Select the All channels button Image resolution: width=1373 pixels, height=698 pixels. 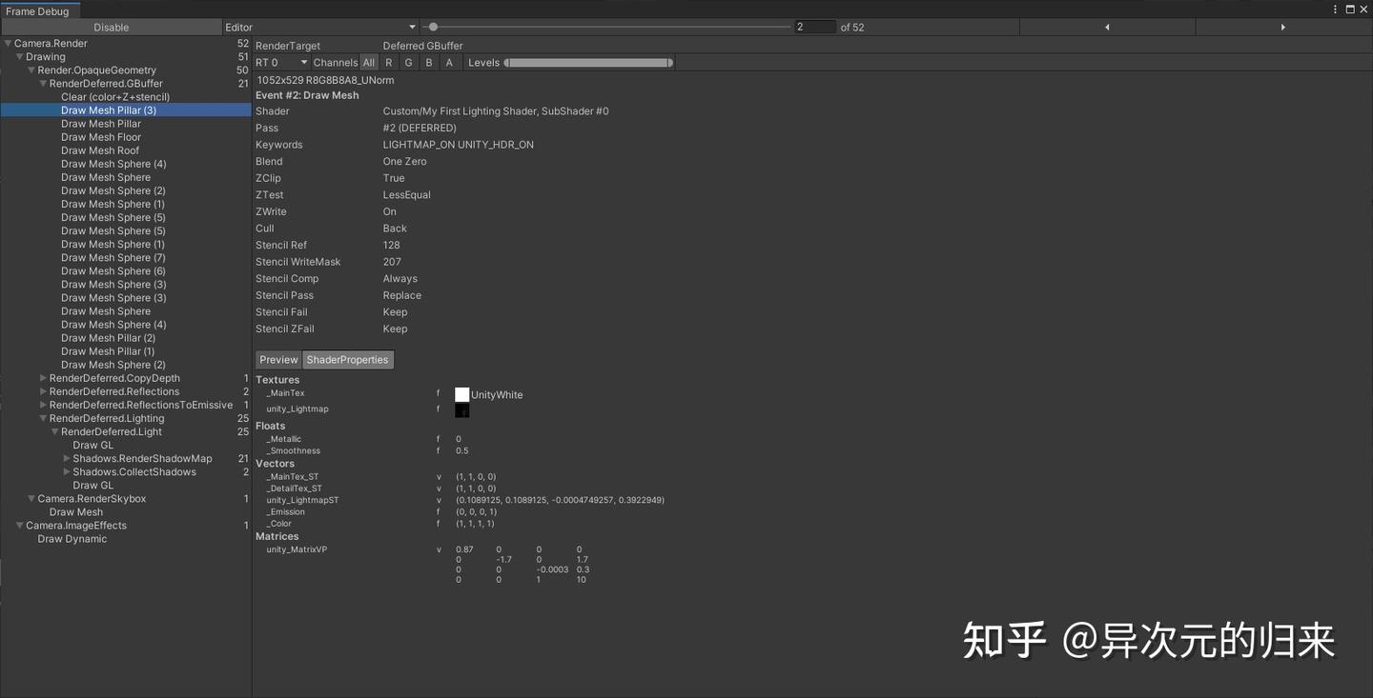tap(369, 62)
